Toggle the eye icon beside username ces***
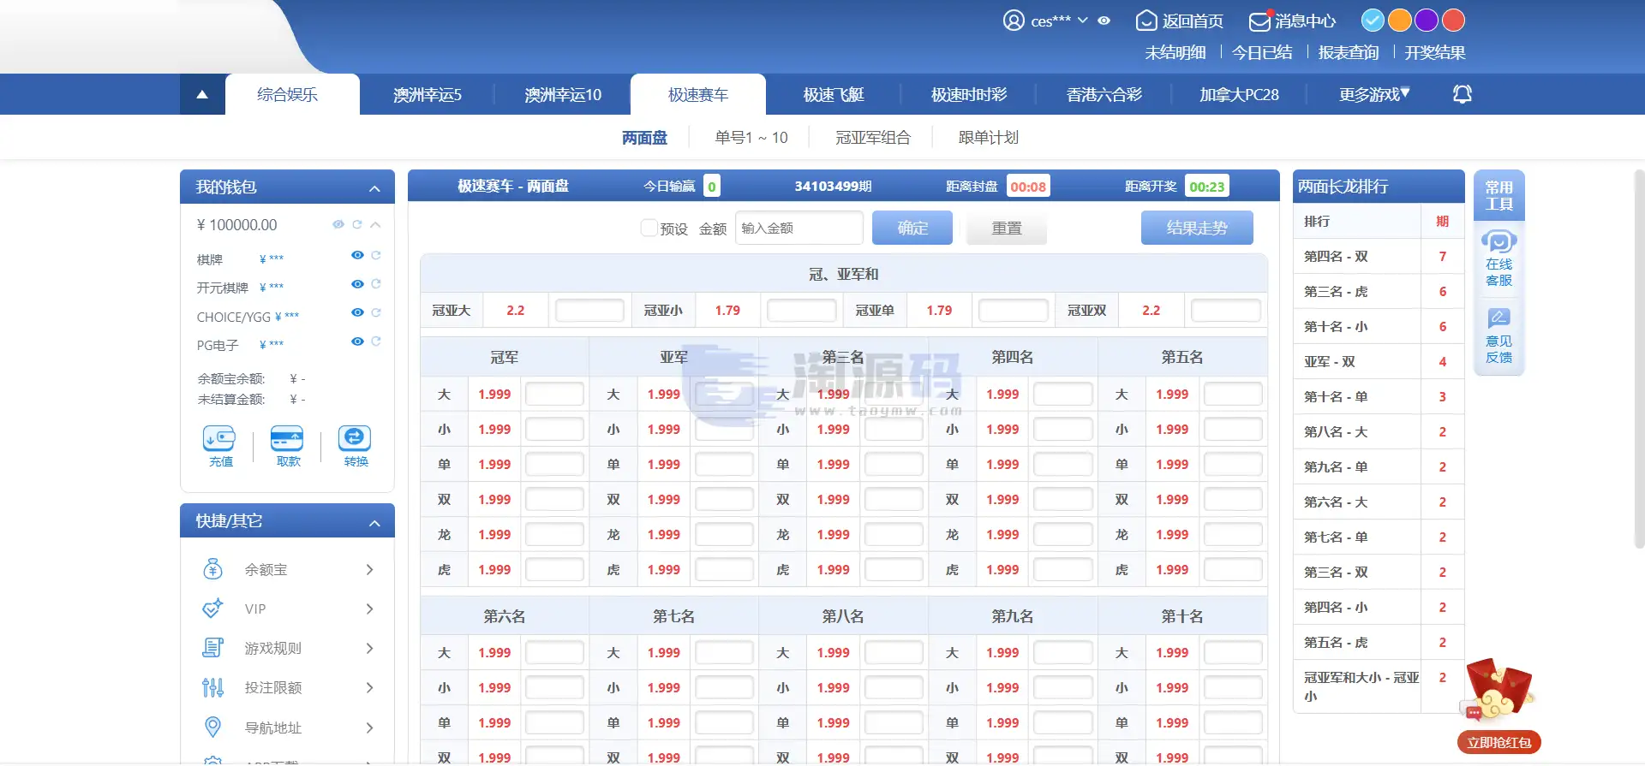1645x766 pixels. tap(1104, 21)
